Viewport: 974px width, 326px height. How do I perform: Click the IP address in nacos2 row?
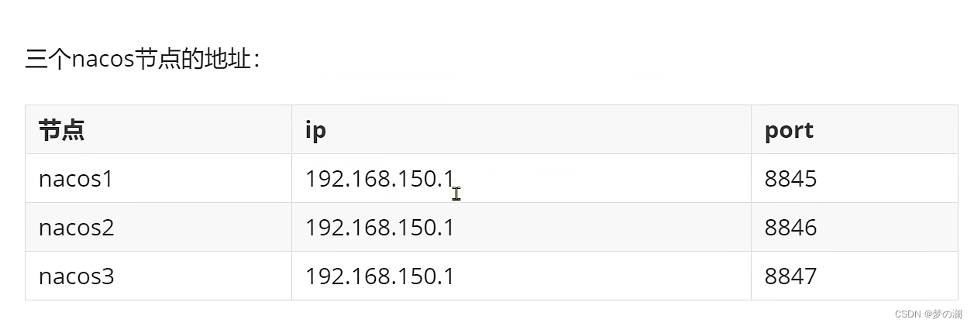tap(380, 228)
